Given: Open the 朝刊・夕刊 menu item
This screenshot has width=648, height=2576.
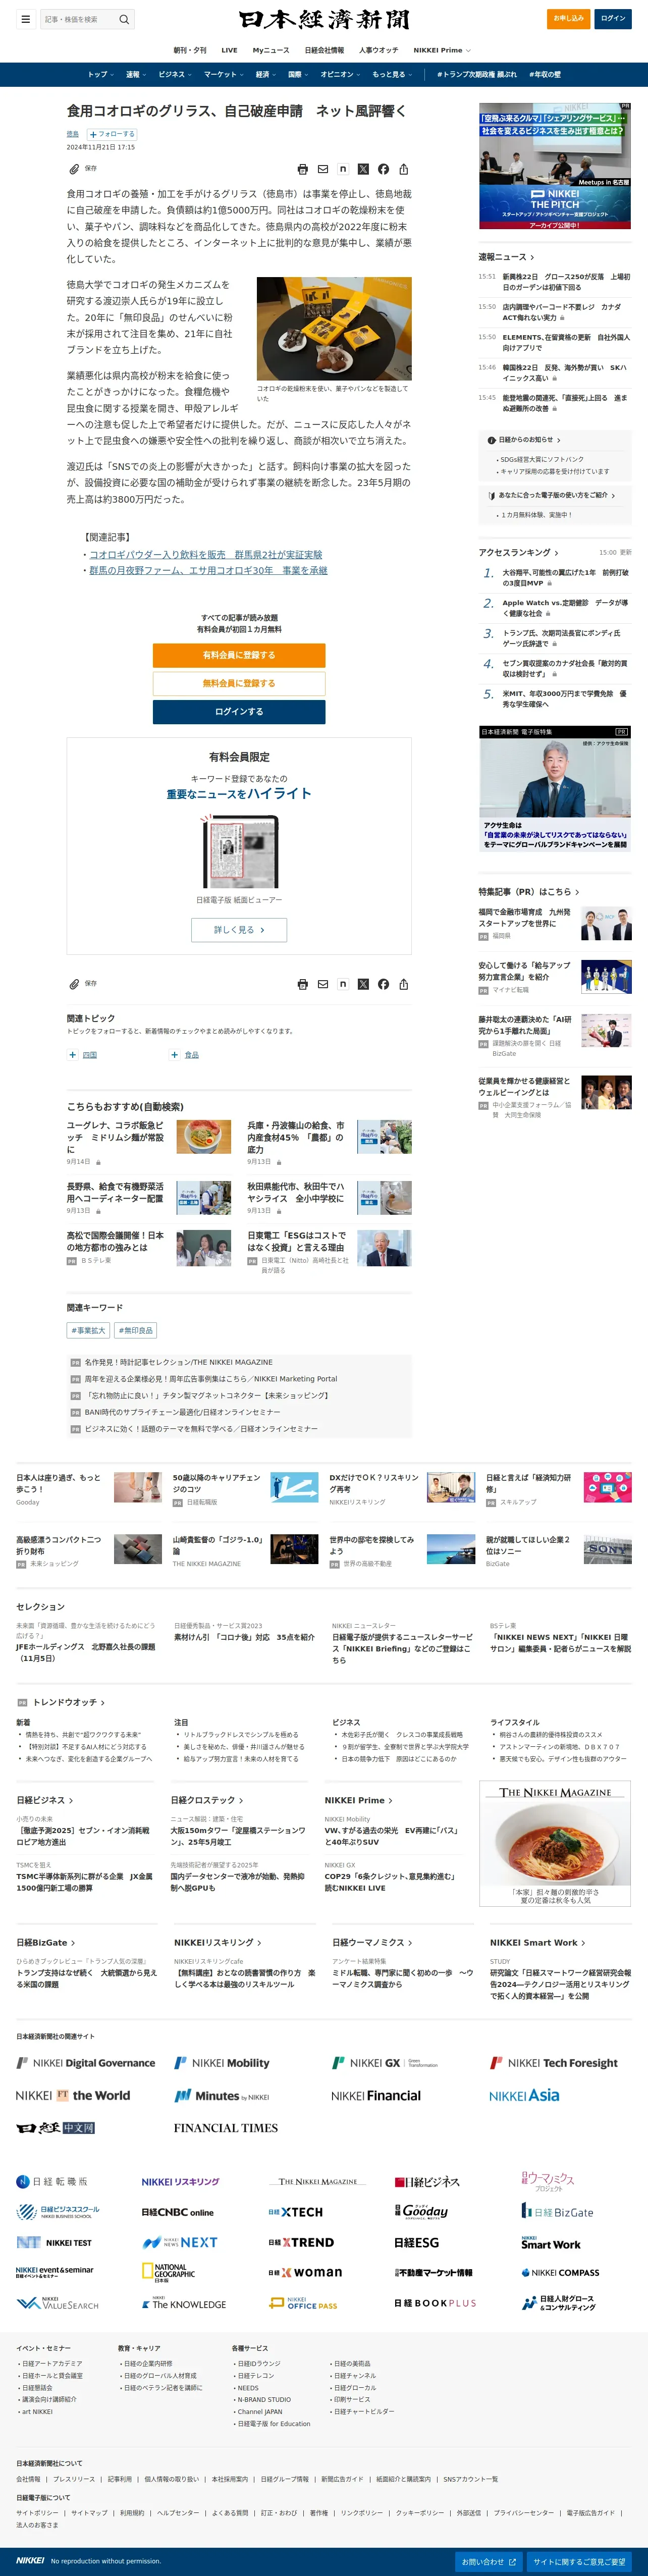Looking at the screenshot, I should 190,50.
